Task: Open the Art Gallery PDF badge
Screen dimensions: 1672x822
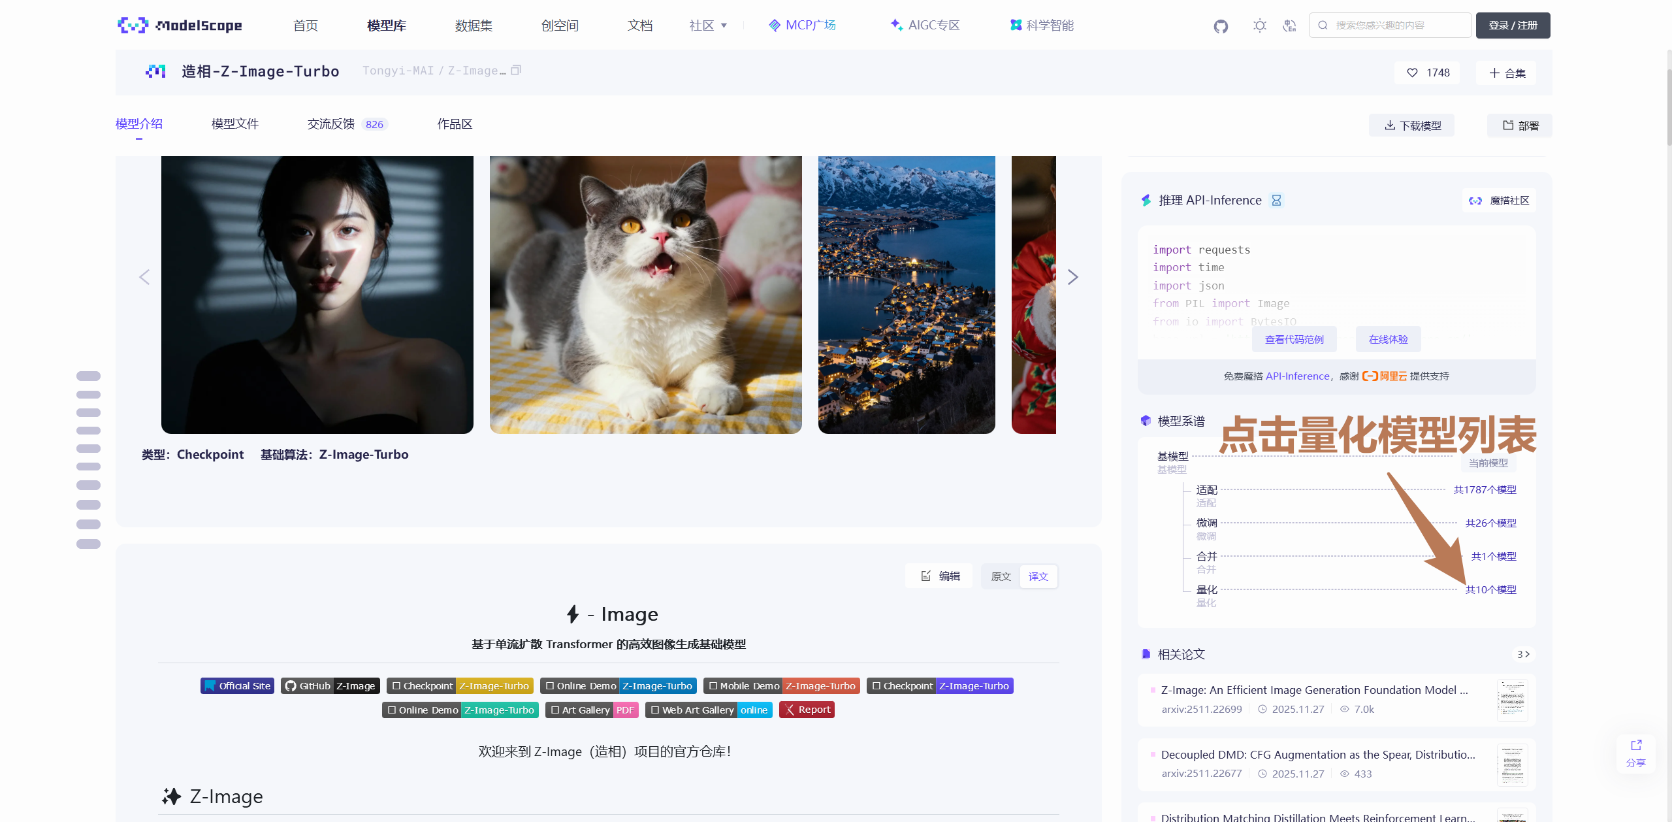Action: pyautogui.click(x=592, y=710)
